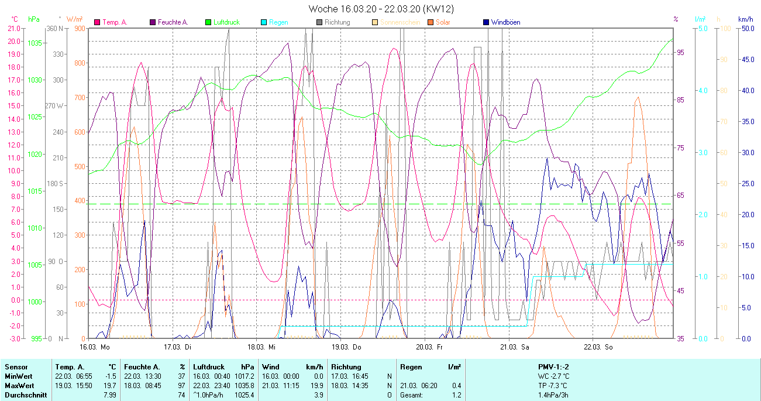
Task: Select the "l/m²" axis unit above the chart
Action: click(x=700, y=19)
